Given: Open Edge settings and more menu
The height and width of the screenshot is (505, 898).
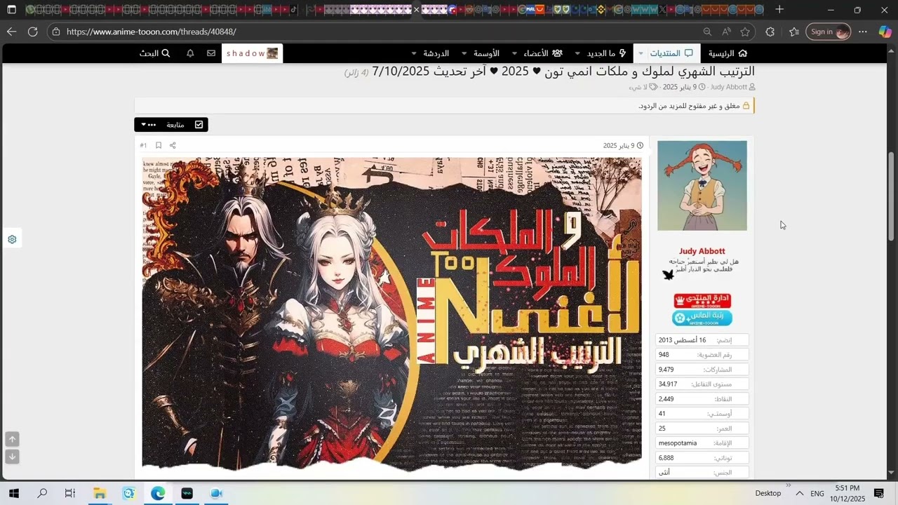Looking at the screenshot, I should 863,32.
